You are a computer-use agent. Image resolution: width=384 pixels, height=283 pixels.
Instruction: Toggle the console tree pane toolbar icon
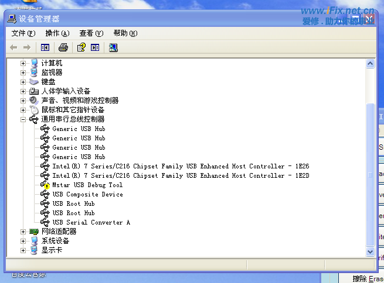pos(45,47)
